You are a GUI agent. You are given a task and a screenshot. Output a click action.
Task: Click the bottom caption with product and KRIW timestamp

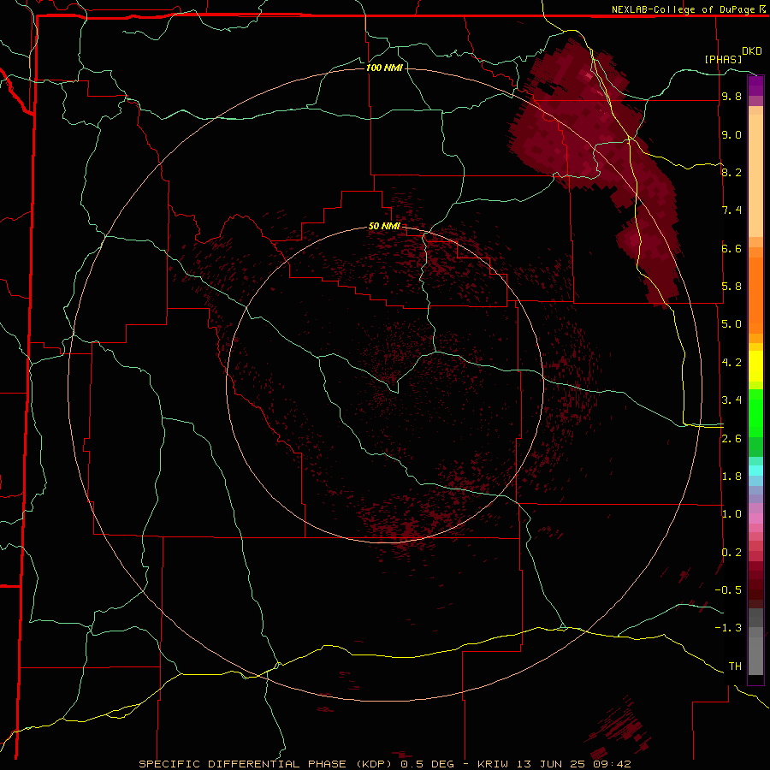384,764
